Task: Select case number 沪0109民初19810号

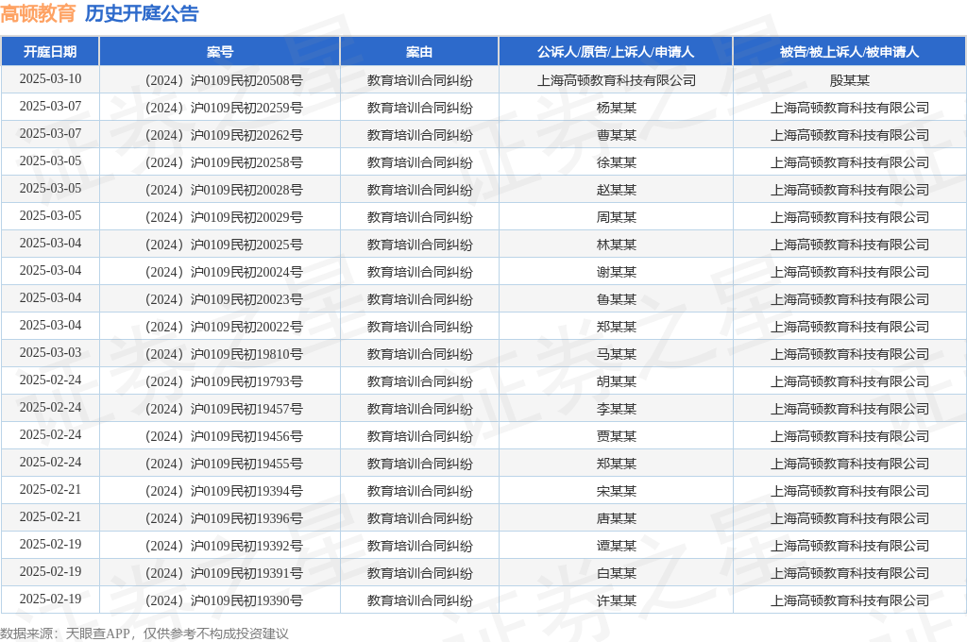Action: 246,354
